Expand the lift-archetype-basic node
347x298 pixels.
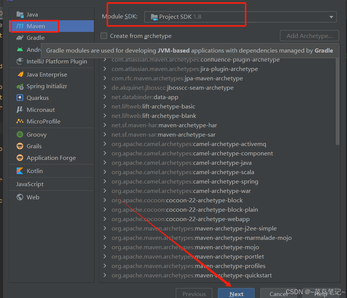click(105, 107)
